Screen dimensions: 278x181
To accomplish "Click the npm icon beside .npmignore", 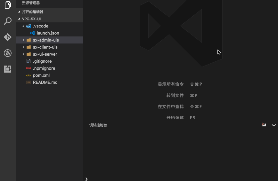I will [x=29, y=68].
